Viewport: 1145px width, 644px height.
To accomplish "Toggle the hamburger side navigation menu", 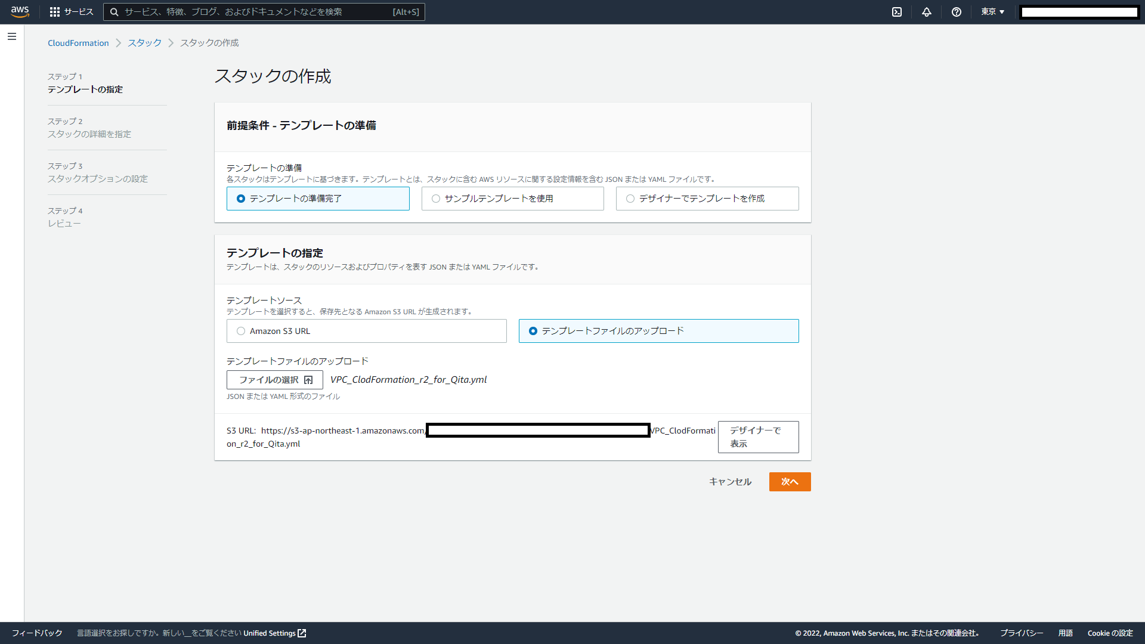I will pyautogui.click(x=12, y=37).
